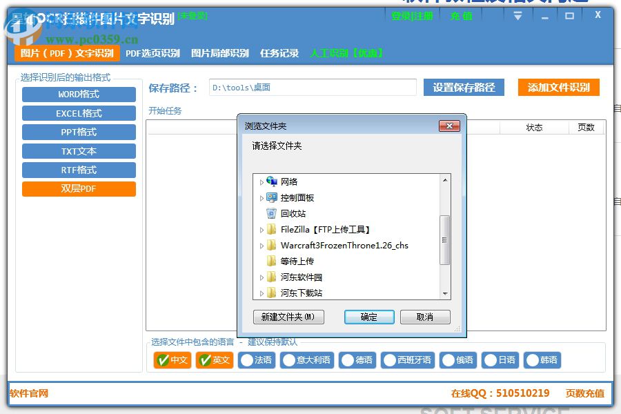Switch to 图片局部识别 tab
Screen dimensions: 621x414
point(220,53)
